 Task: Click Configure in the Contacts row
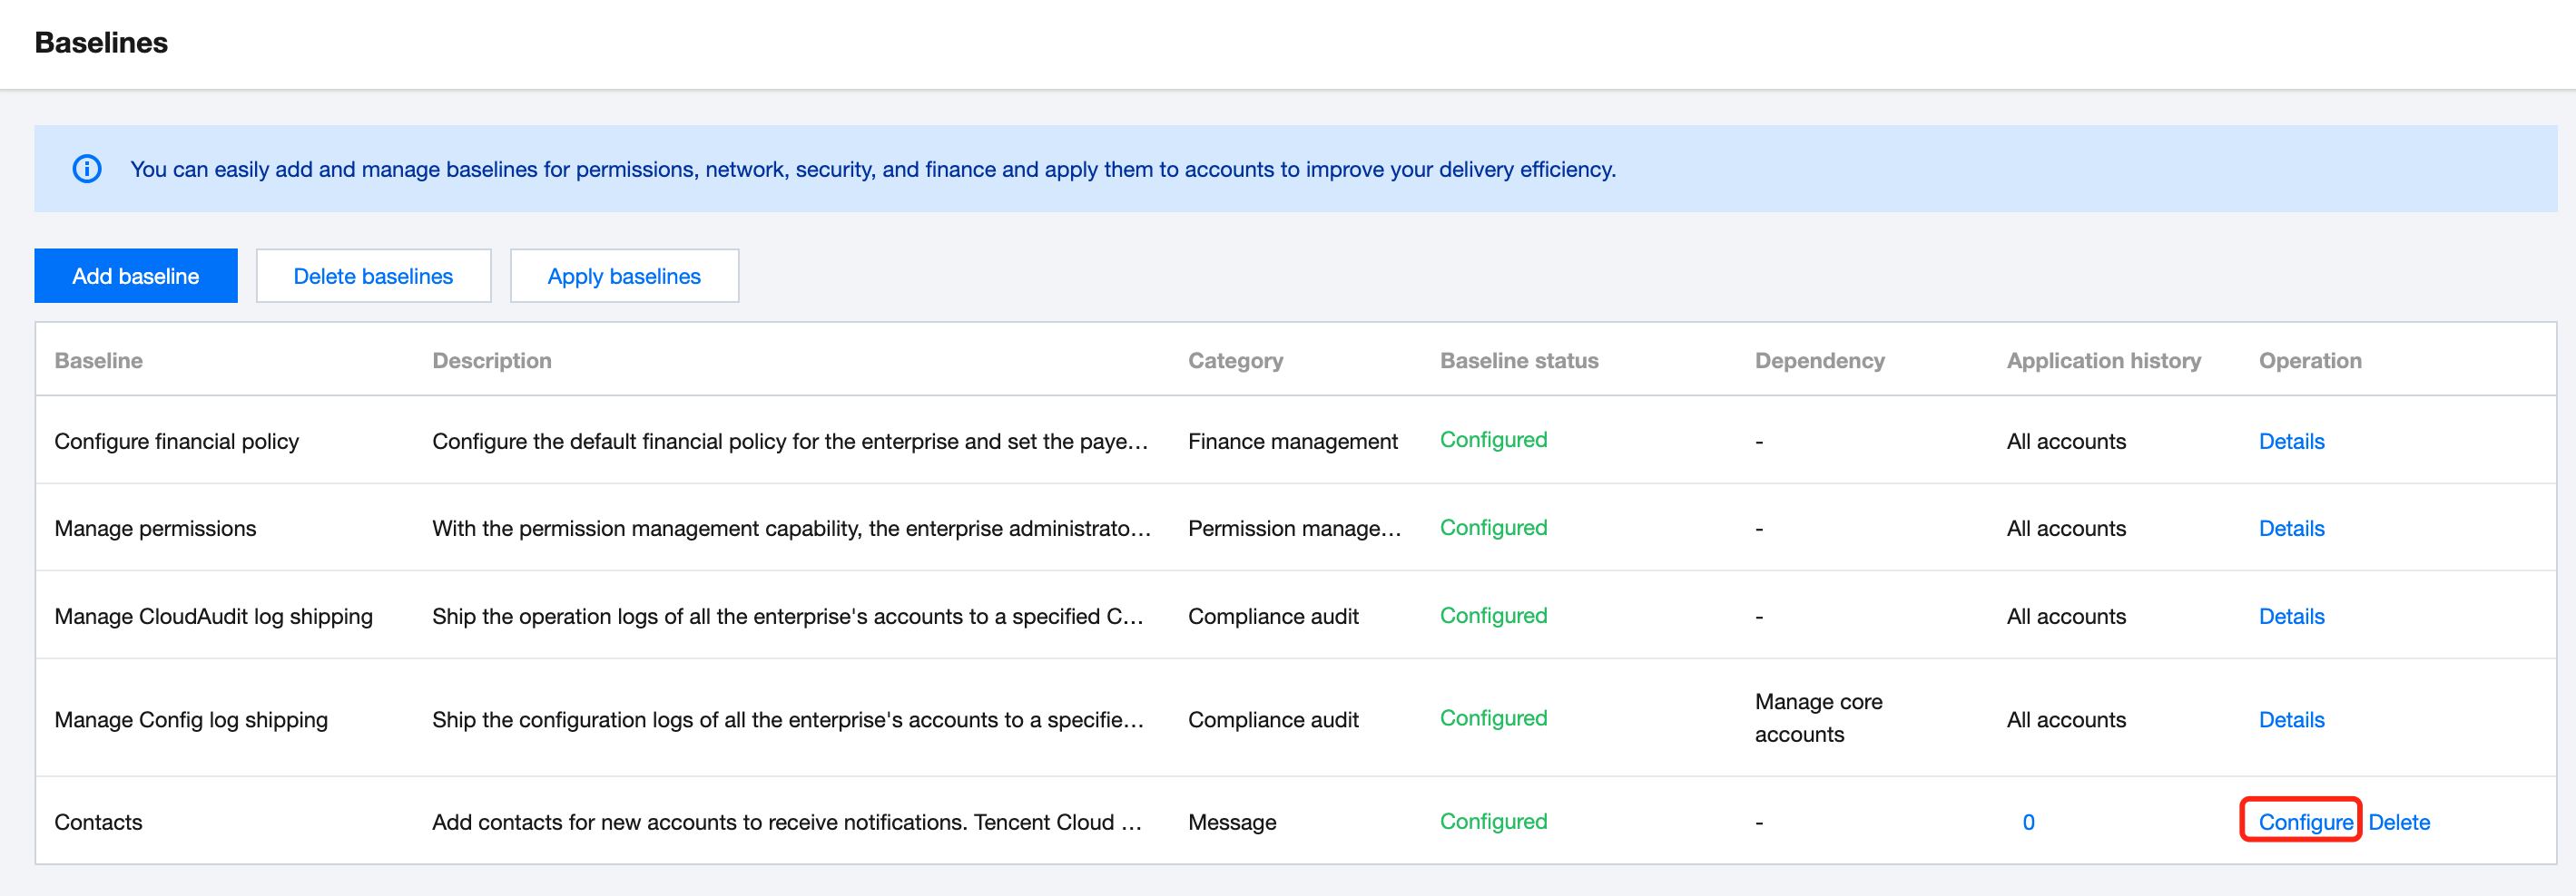pyautogui.click(x=2305, y=821)
